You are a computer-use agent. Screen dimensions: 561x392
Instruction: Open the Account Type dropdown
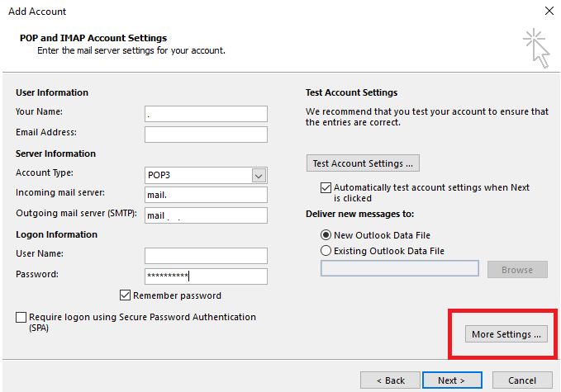coord(259,175)
